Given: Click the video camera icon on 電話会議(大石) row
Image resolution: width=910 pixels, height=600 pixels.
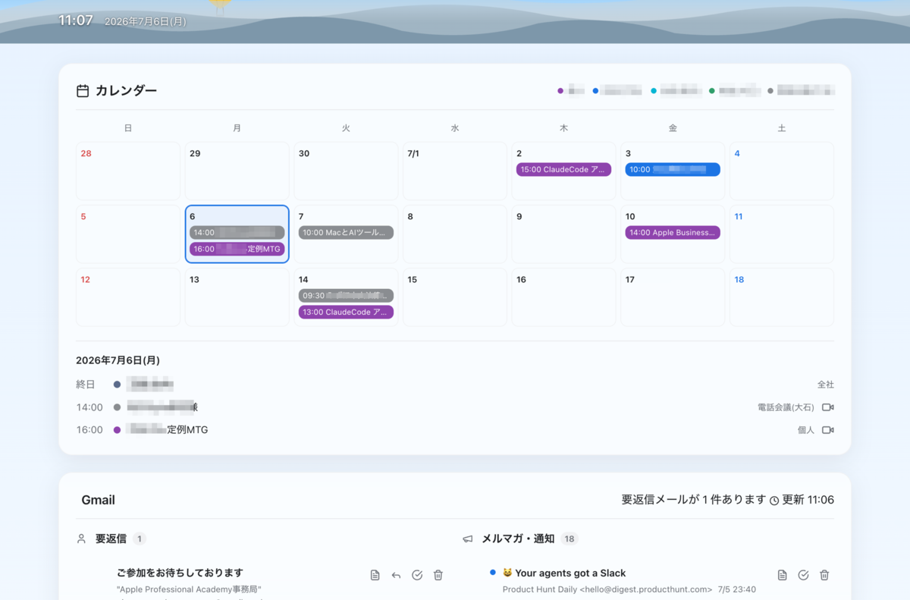Looking at the screenshot, I should (827, 407).
